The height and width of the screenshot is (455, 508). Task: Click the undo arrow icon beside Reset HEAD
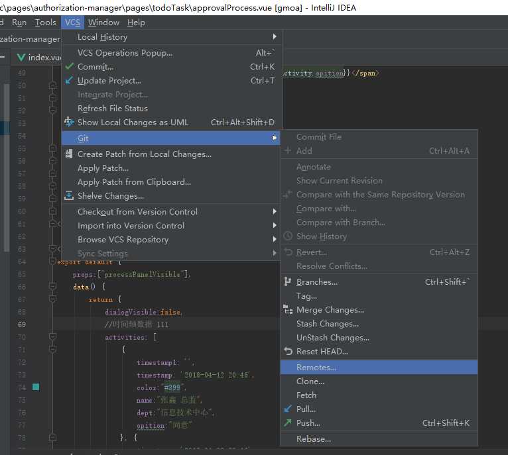[288, 351]
